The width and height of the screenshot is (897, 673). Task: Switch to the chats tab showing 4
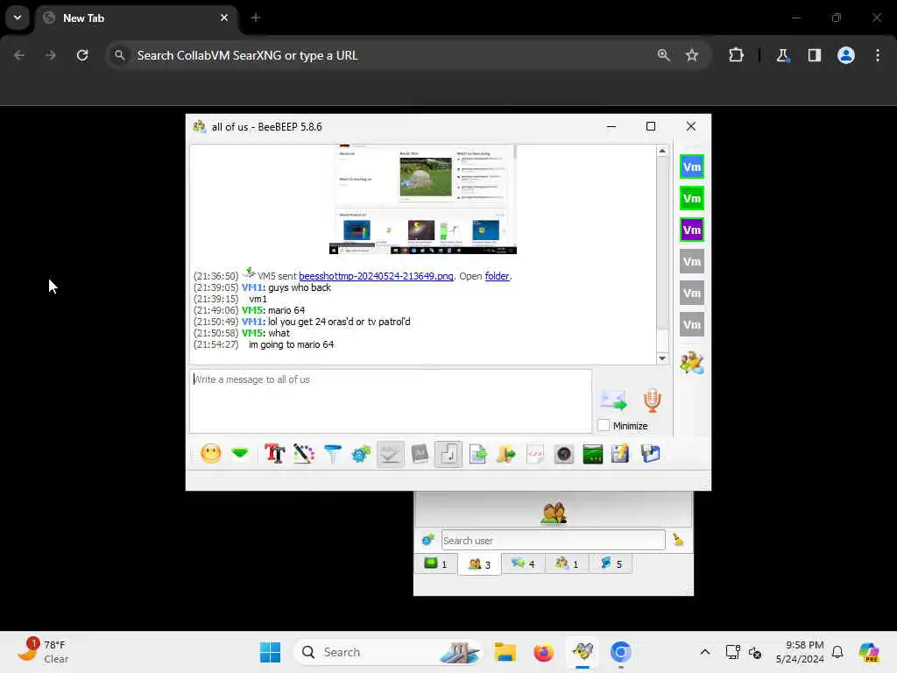[x=523, y=563]
